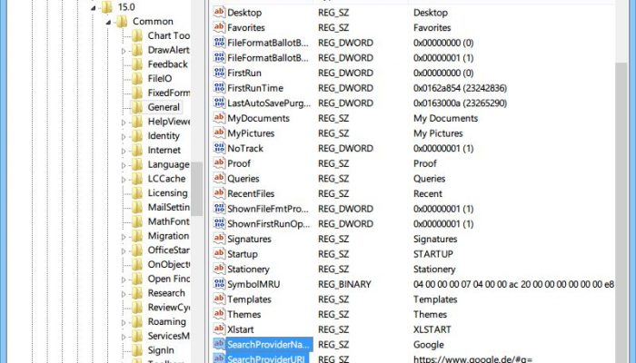Click the SearchProviderNa value icon
Screen dimensions: 636x363
tap(219, 344)
